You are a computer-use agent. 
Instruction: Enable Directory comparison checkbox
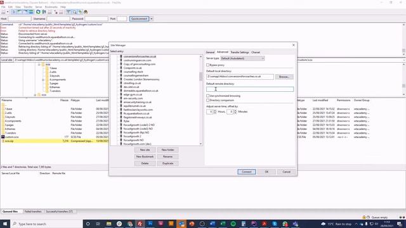pyautogui.click(x=208, y=100)
